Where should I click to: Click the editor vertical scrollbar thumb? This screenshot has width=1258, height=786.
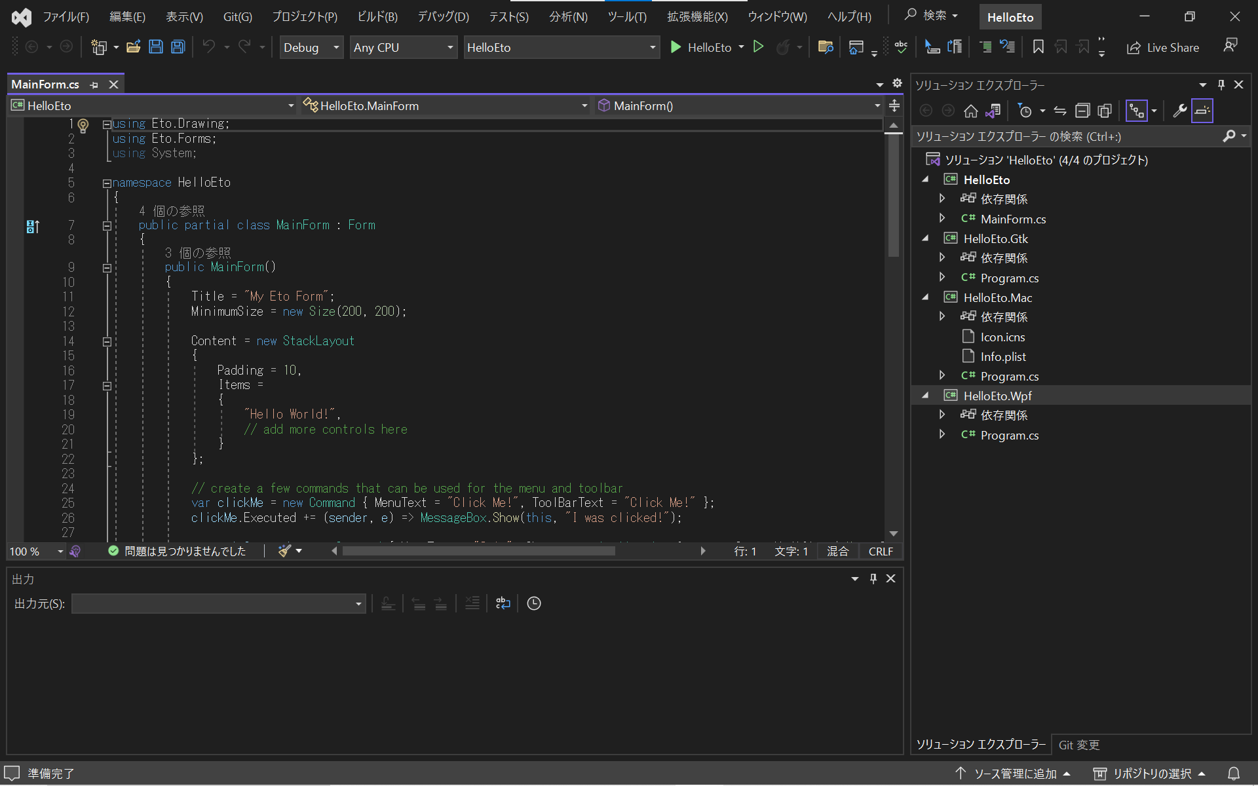(894, 196)
